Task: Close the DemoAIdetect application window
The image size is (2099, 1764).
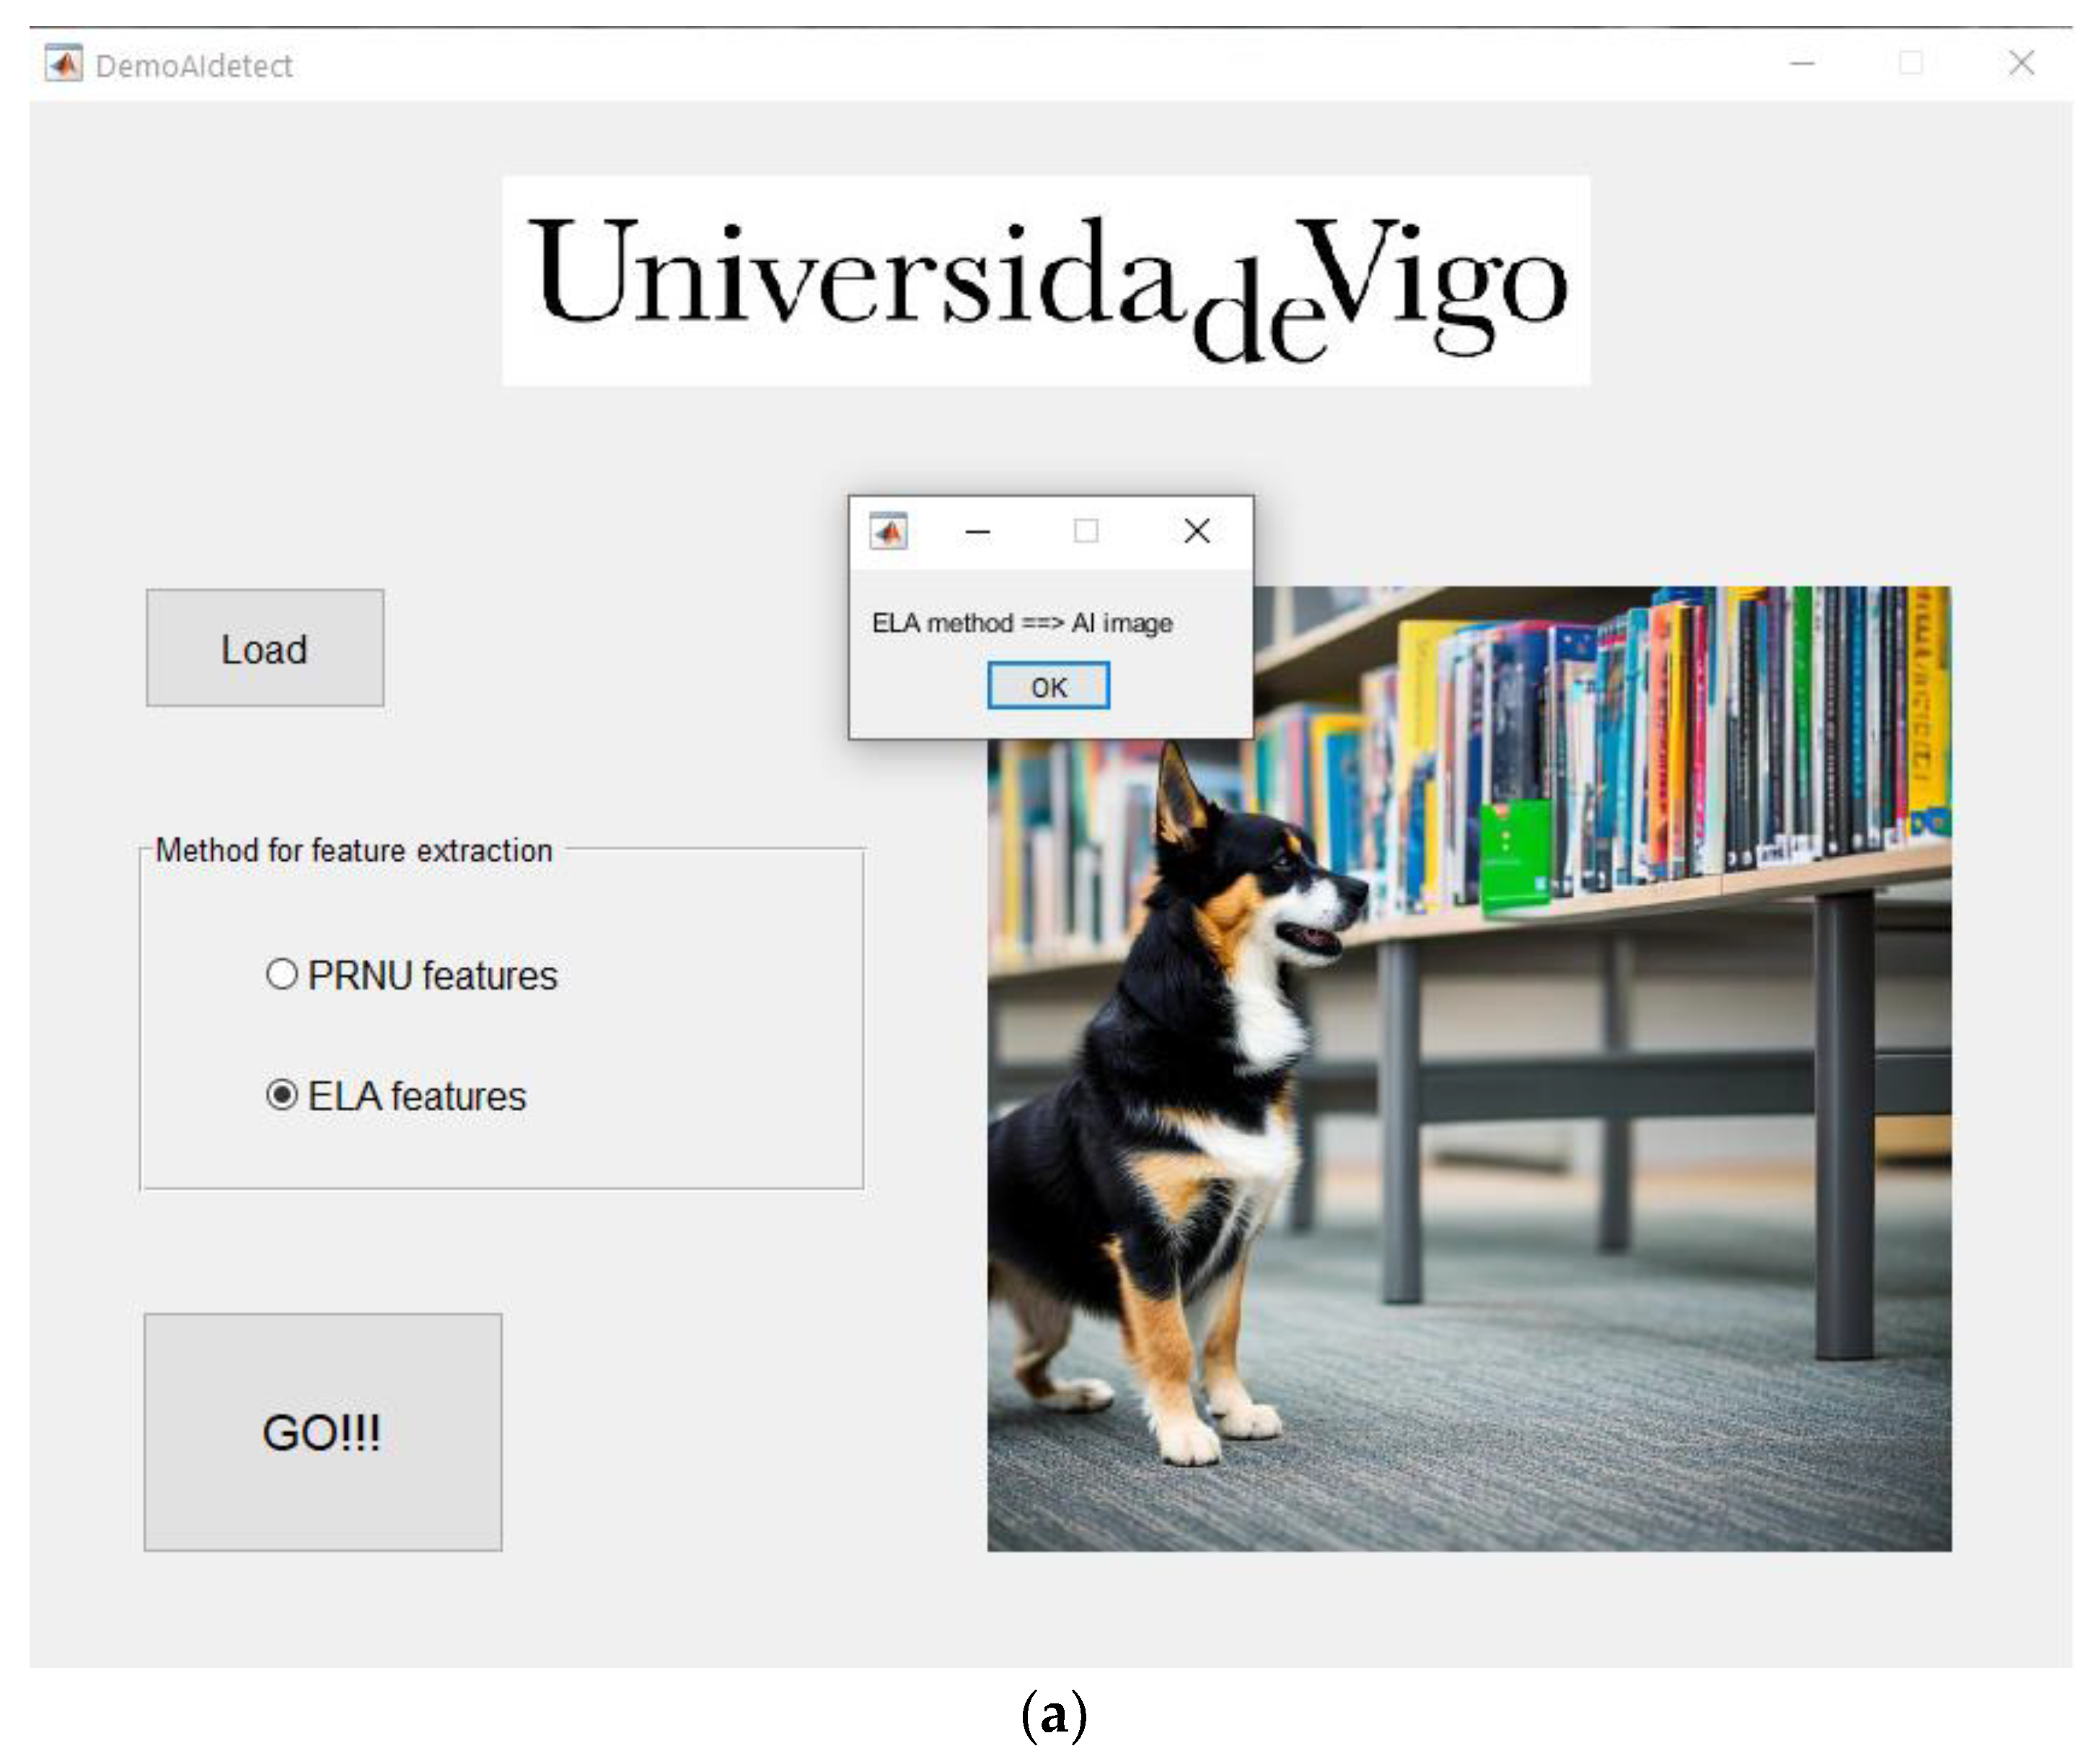Action: tap(2021, 63)
